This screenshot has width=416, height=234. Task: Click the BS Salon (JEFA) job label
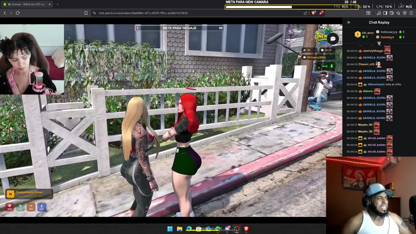click(316, 58)
